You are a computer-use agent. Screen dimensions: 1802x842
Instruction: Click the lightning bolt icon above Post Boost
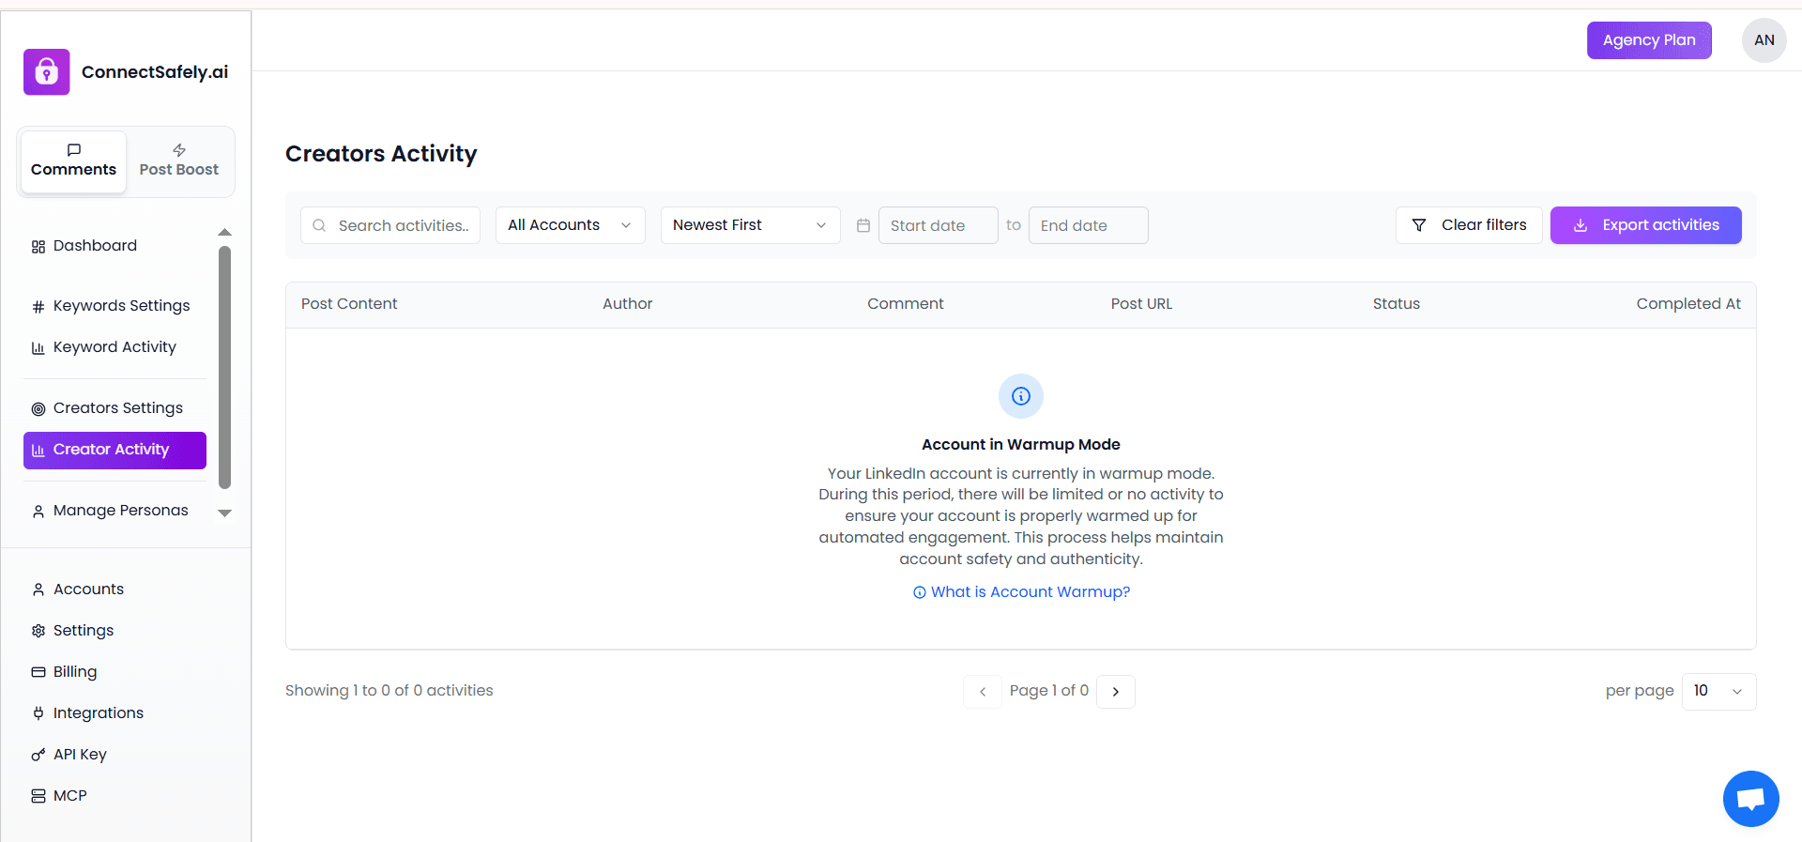(179, 150)
